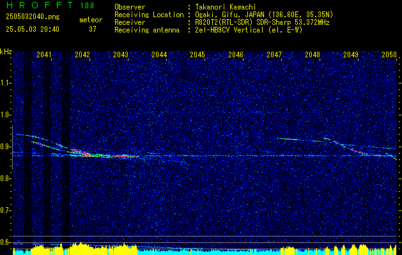Click the timestamp 25.05.03 20:40
Screen dimensions: 402x255
click(x=33, y=29)
